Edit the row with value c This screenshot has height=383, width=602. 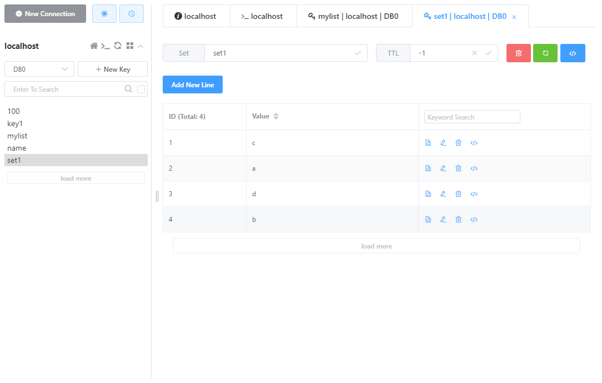(443, 143)
